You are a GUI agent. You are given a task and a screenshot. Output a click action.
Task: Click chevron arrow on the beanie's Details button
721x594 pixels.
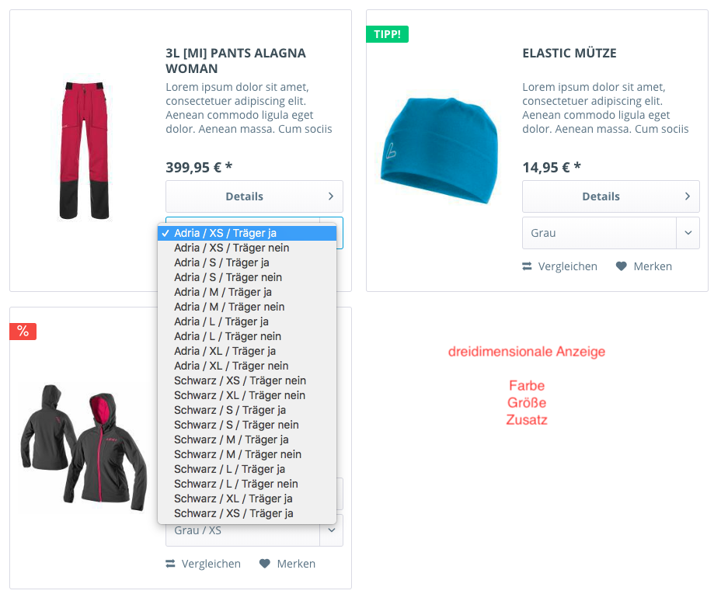pyautogui.click(x=688, y=196)
